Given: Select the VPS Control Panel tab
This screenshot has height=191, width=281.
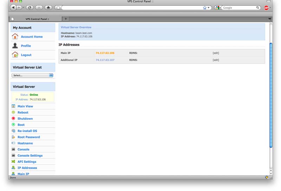Looking at the screenshot, I should [x=35, y=19].
